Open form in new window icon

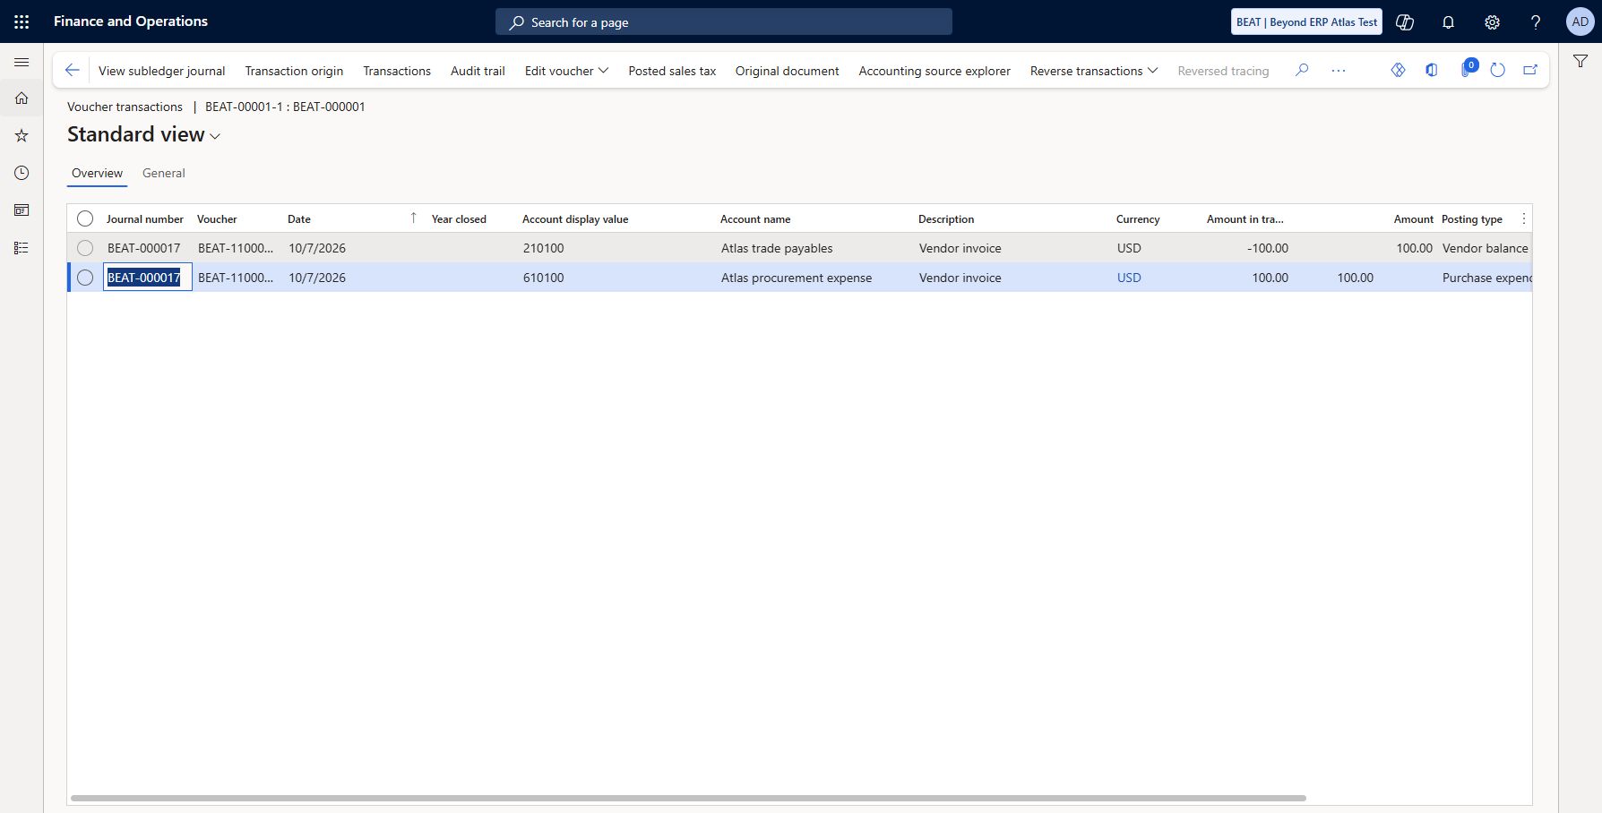[1530, 70]
